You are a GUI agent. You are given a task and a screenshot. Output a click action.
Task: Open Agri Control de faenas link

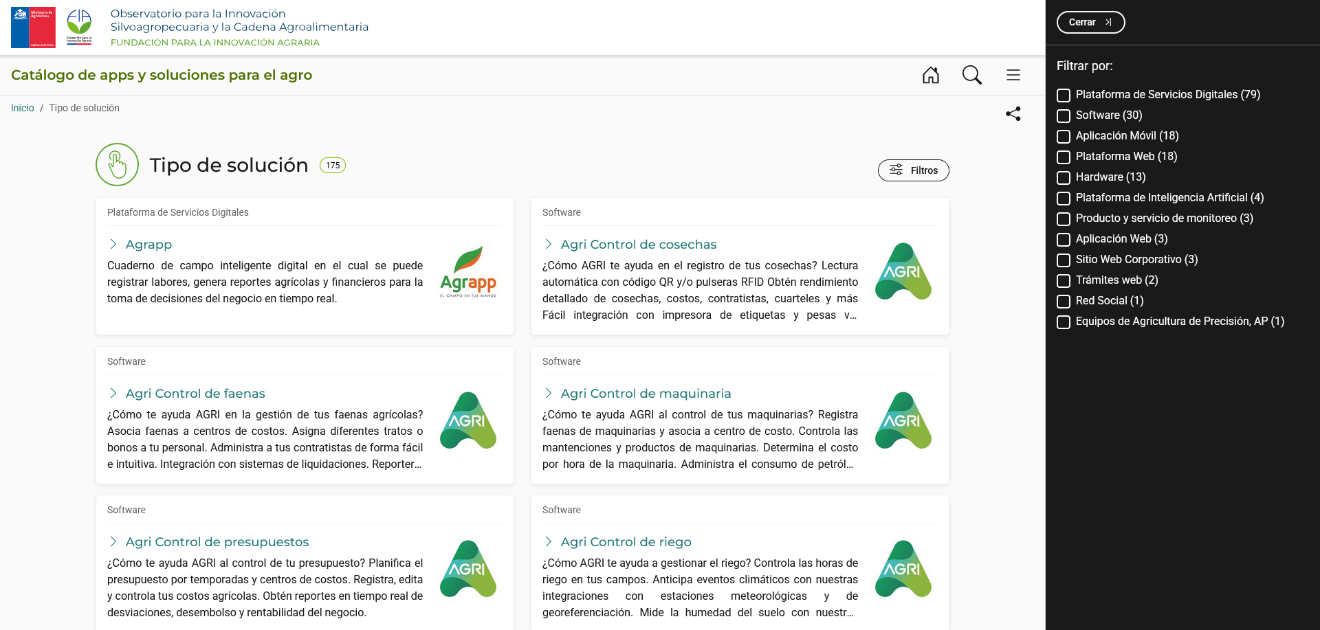point(195,393)
